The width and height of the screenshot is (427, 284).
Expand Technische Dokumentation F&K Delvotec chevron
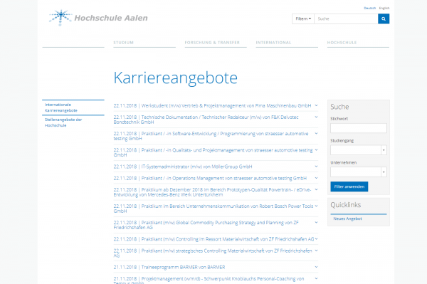coord(316,117)
